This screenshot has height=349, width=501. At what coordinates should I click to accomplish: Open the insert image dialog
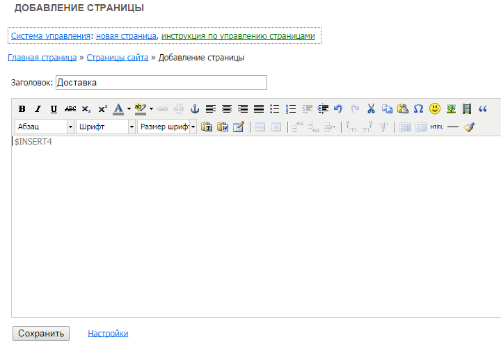[x=451, y=109]
